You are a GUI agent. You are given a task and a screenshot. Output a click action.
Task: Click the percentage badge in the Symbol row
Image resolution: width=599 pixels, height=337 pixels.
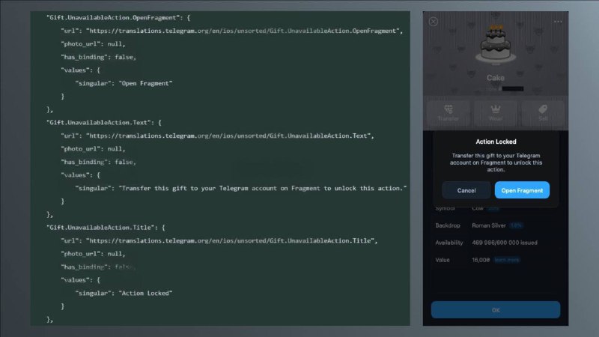pos(493,208)
